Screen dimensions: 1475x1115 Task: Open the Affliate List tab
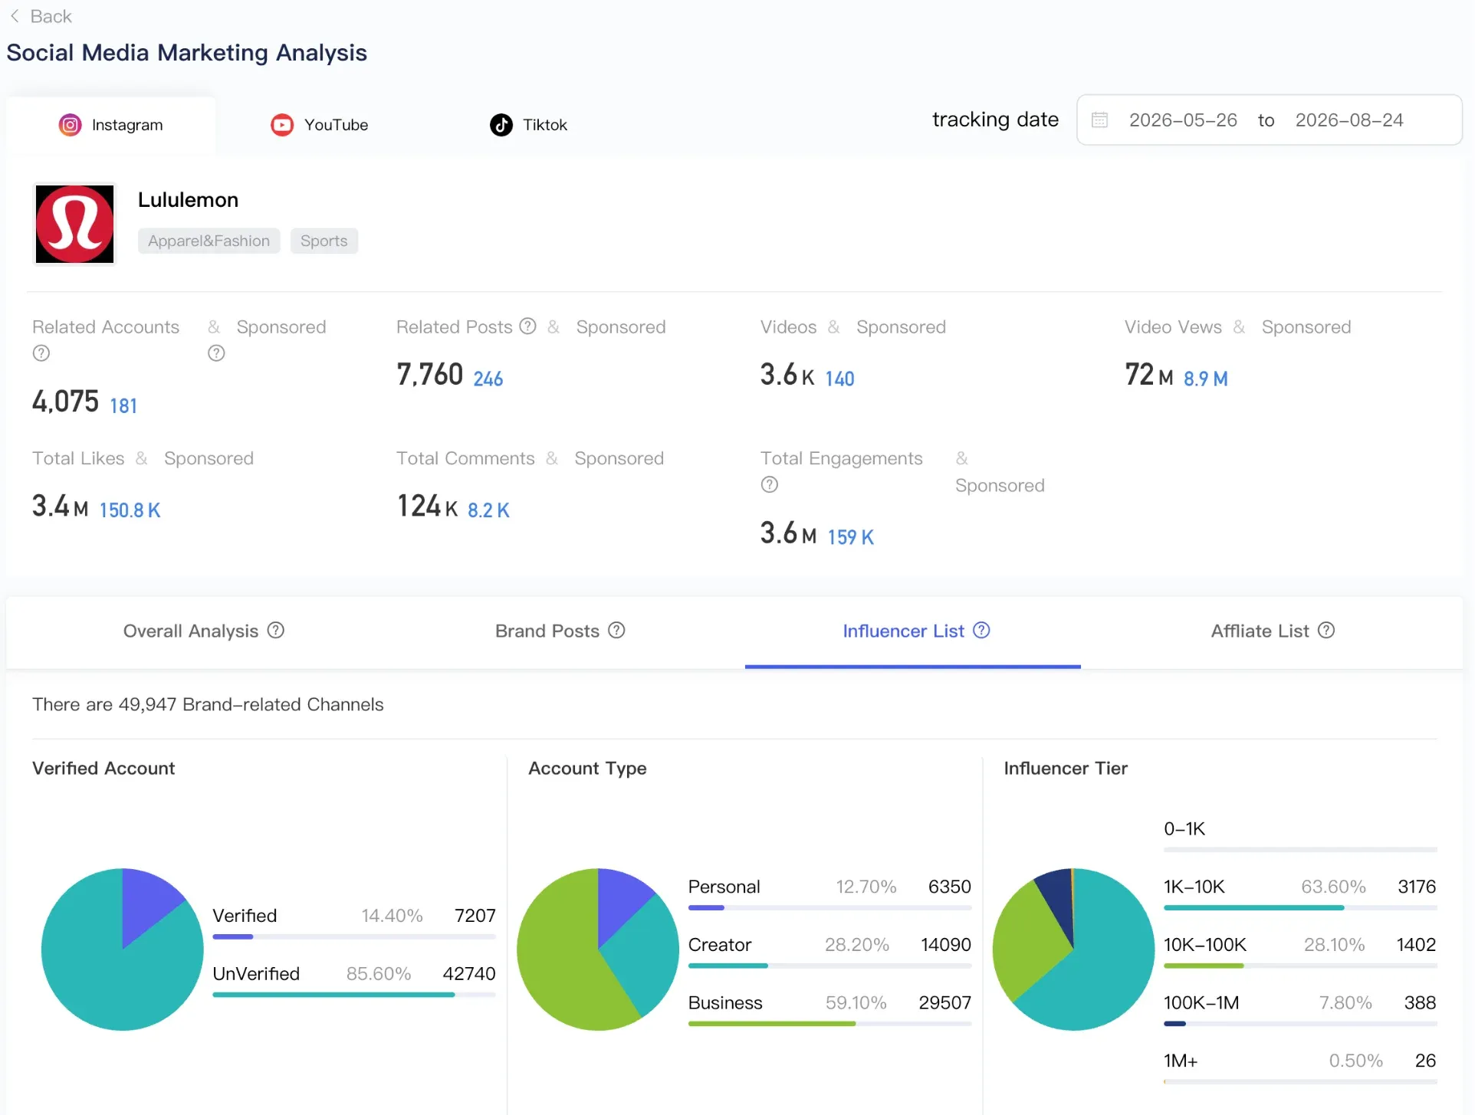tap(1273, 631)
